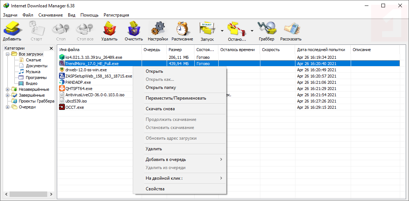
Task: Click the IDM logo in title bar
Action: pos(6,6)
